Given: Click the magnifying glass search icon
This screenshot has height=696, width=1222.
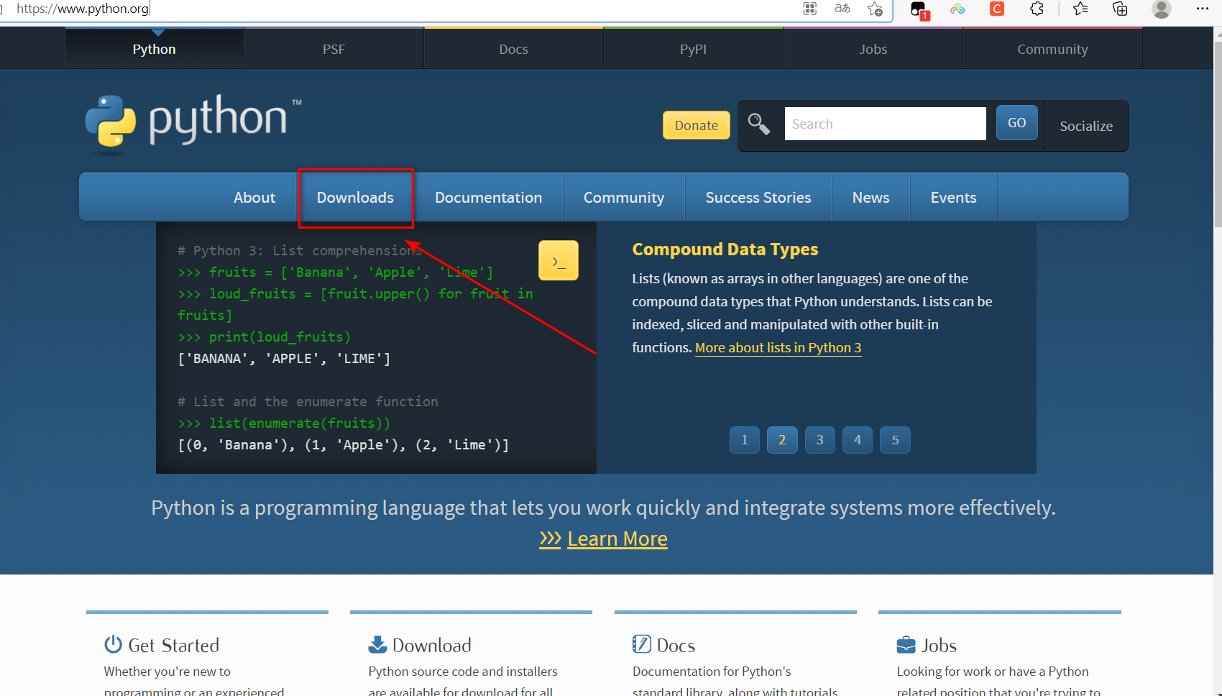Looking at the screenshot, I should 759,124.
